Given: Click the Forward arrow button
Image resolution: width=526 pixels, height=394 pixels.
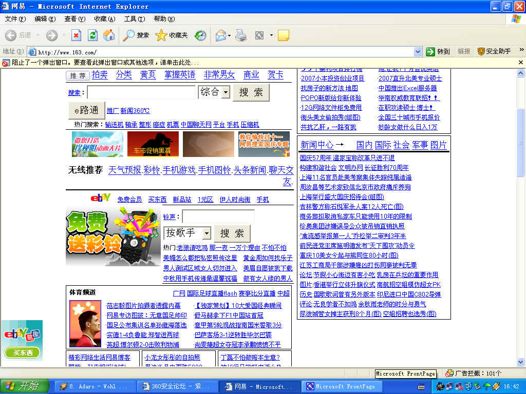Looking at the screenshot, I should pos(52,35).
